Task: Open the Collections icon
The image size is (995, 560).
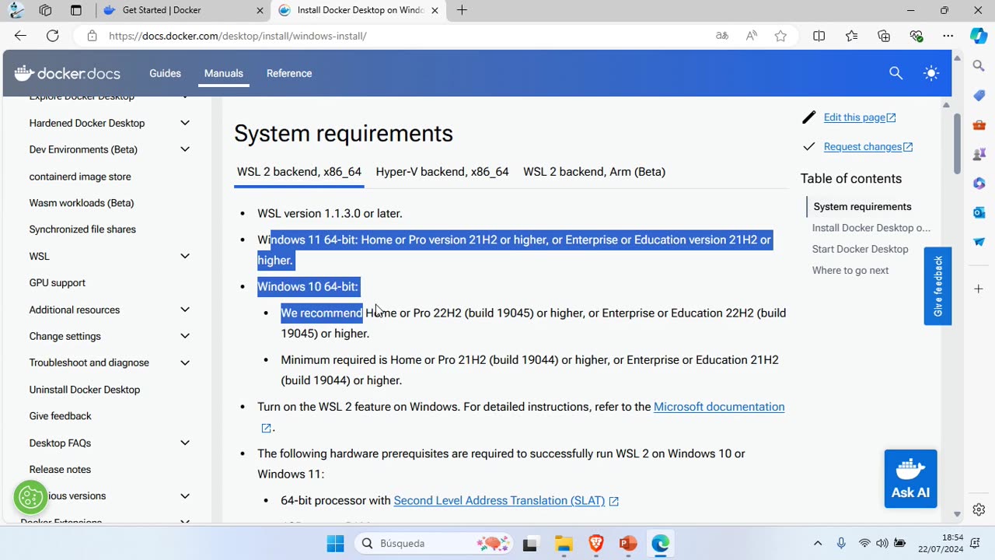Action: [884, 36]
